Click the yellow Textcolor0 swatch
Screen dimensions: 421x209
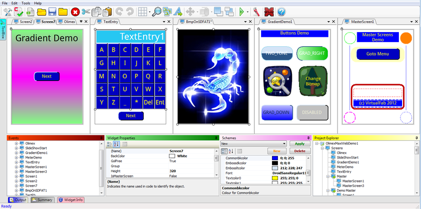pyautogui.click(x=275, y=178)
